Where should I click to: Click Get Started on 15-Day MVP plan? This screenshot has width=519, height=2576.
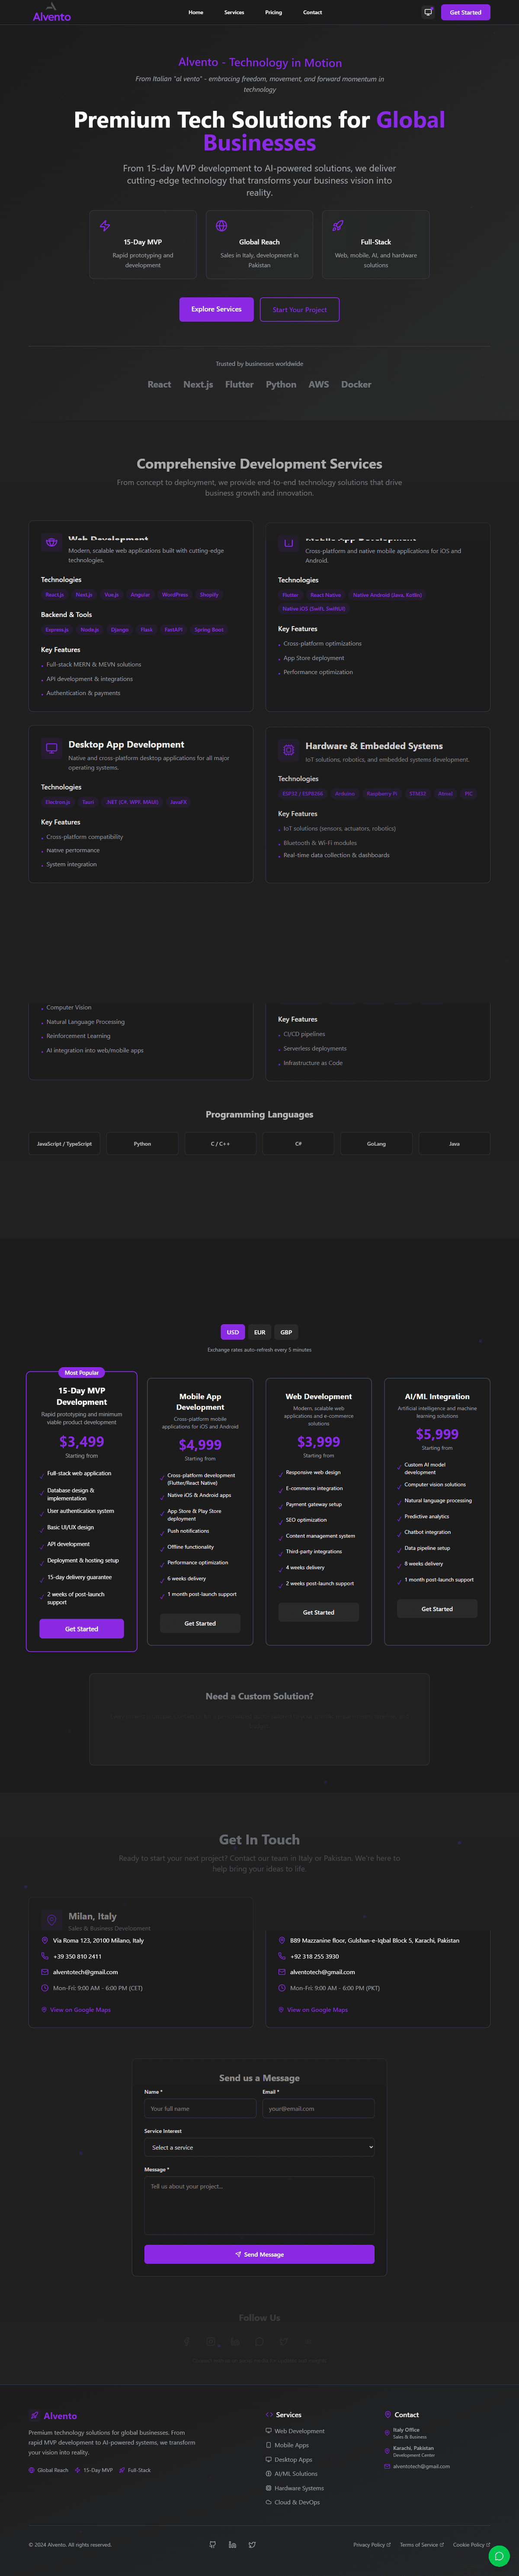(x=82, y=1629)
